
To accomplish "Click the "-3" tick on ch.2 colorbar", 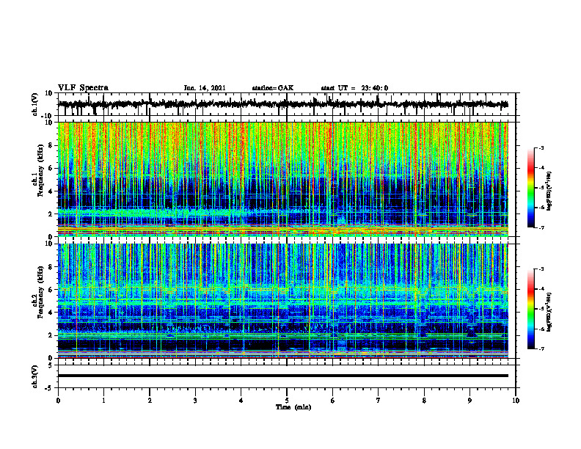I will coord(541,269).
